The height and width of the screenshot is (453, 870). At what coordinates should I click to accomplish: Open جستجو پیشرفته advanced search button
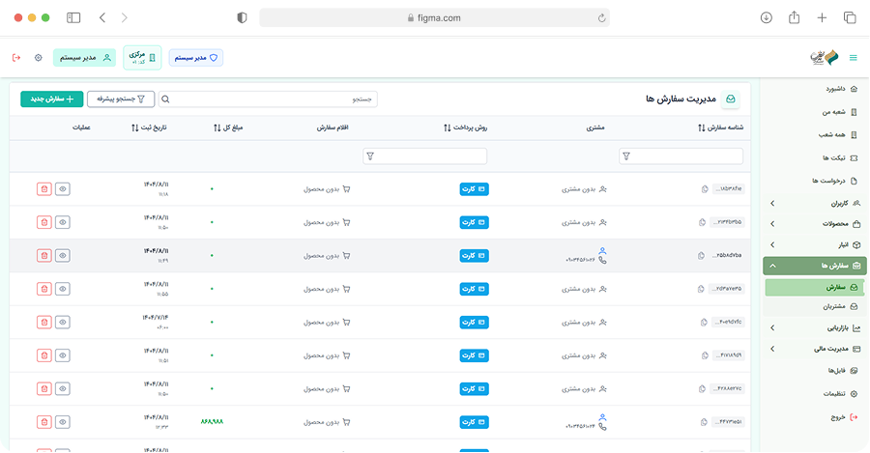tap(120, 99)
